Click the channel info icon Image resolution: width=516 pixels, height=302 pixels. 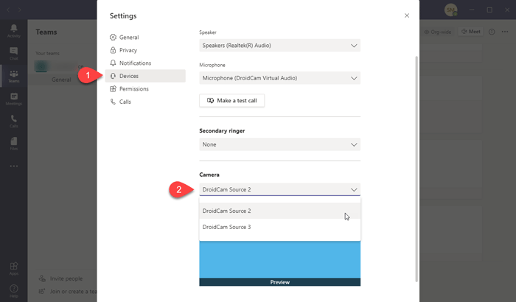(x=492, y=32)
